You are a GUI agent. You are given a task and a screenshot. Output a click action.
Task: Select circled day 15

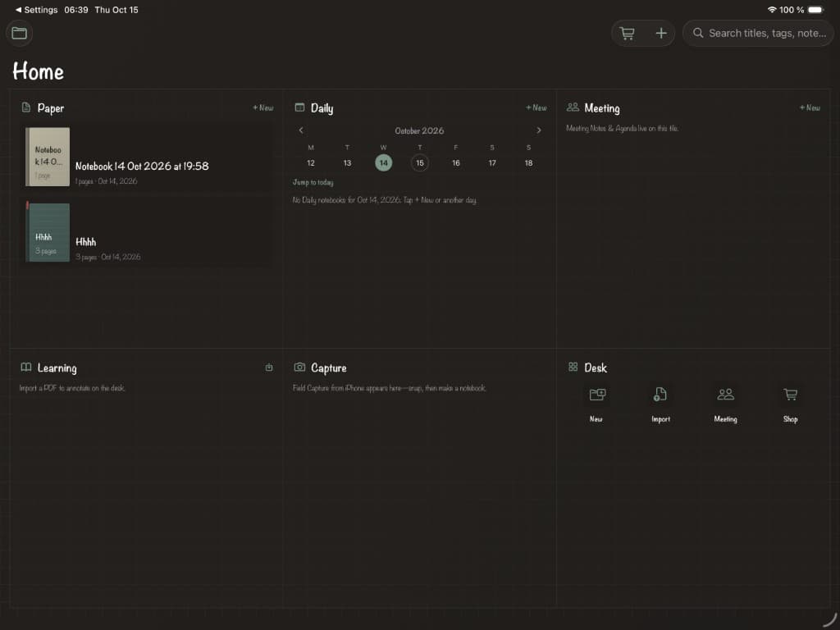[419, 163]
